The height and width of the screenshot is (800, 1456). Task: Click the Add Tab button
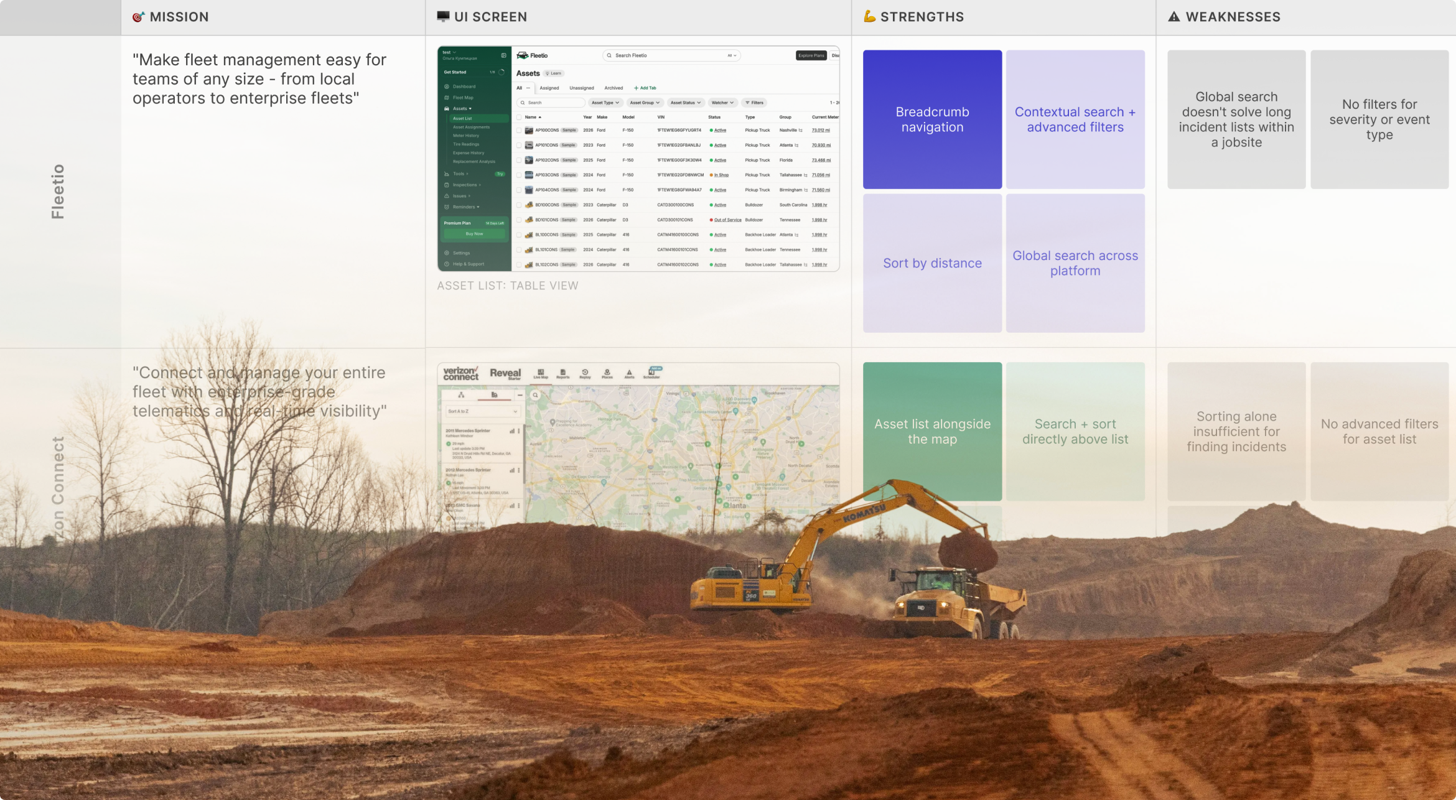(x=645, y=88)
